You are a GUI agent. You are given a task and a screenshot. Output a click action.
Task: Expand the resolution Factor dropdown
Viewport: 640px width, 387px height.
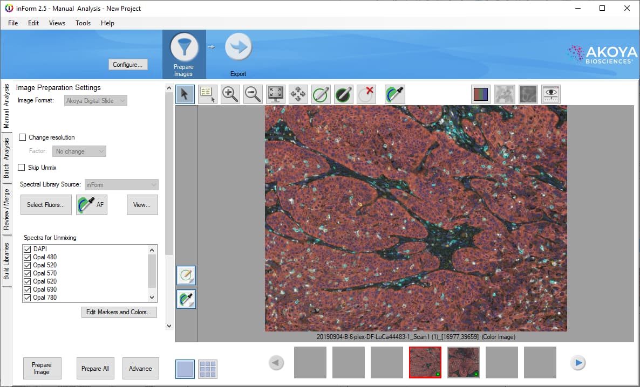tap(79, 151)
